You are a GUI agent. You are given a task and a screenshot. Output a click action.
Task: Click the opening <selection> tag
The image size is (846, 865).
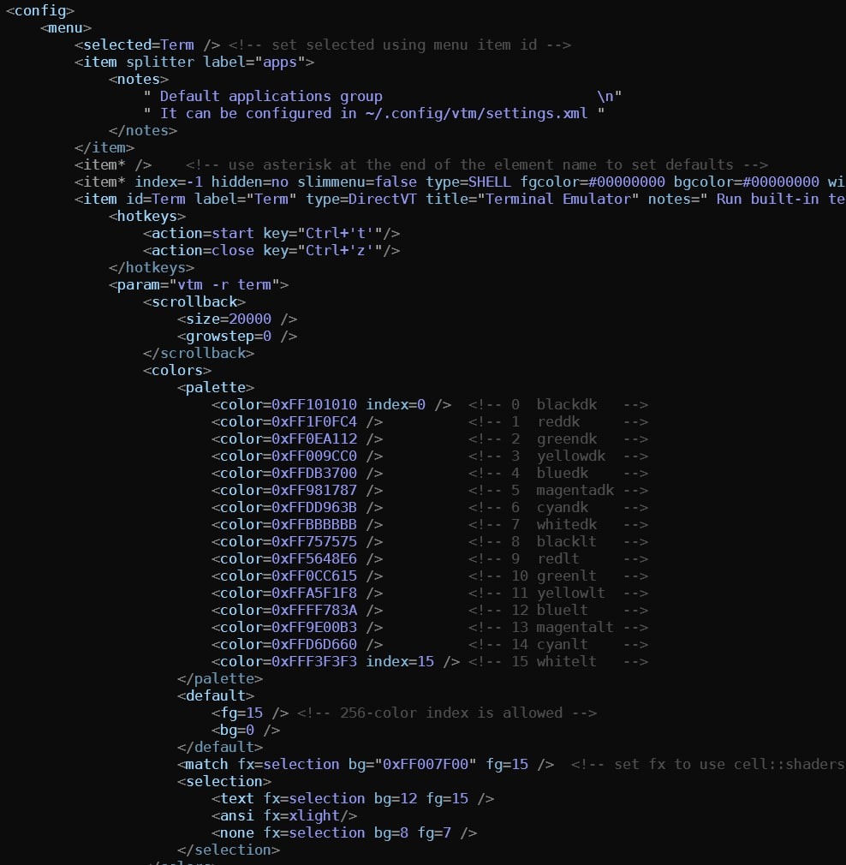[224, 781]
